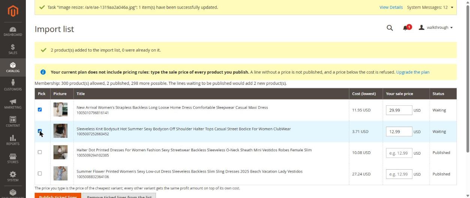Expand the System Messages dropdown arrow

tap(452, 7)
